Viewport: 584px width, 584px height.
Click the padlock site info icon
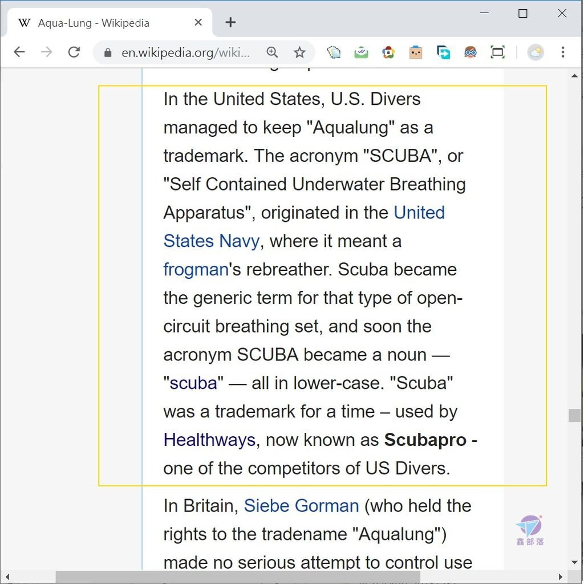tap(108, 52)
